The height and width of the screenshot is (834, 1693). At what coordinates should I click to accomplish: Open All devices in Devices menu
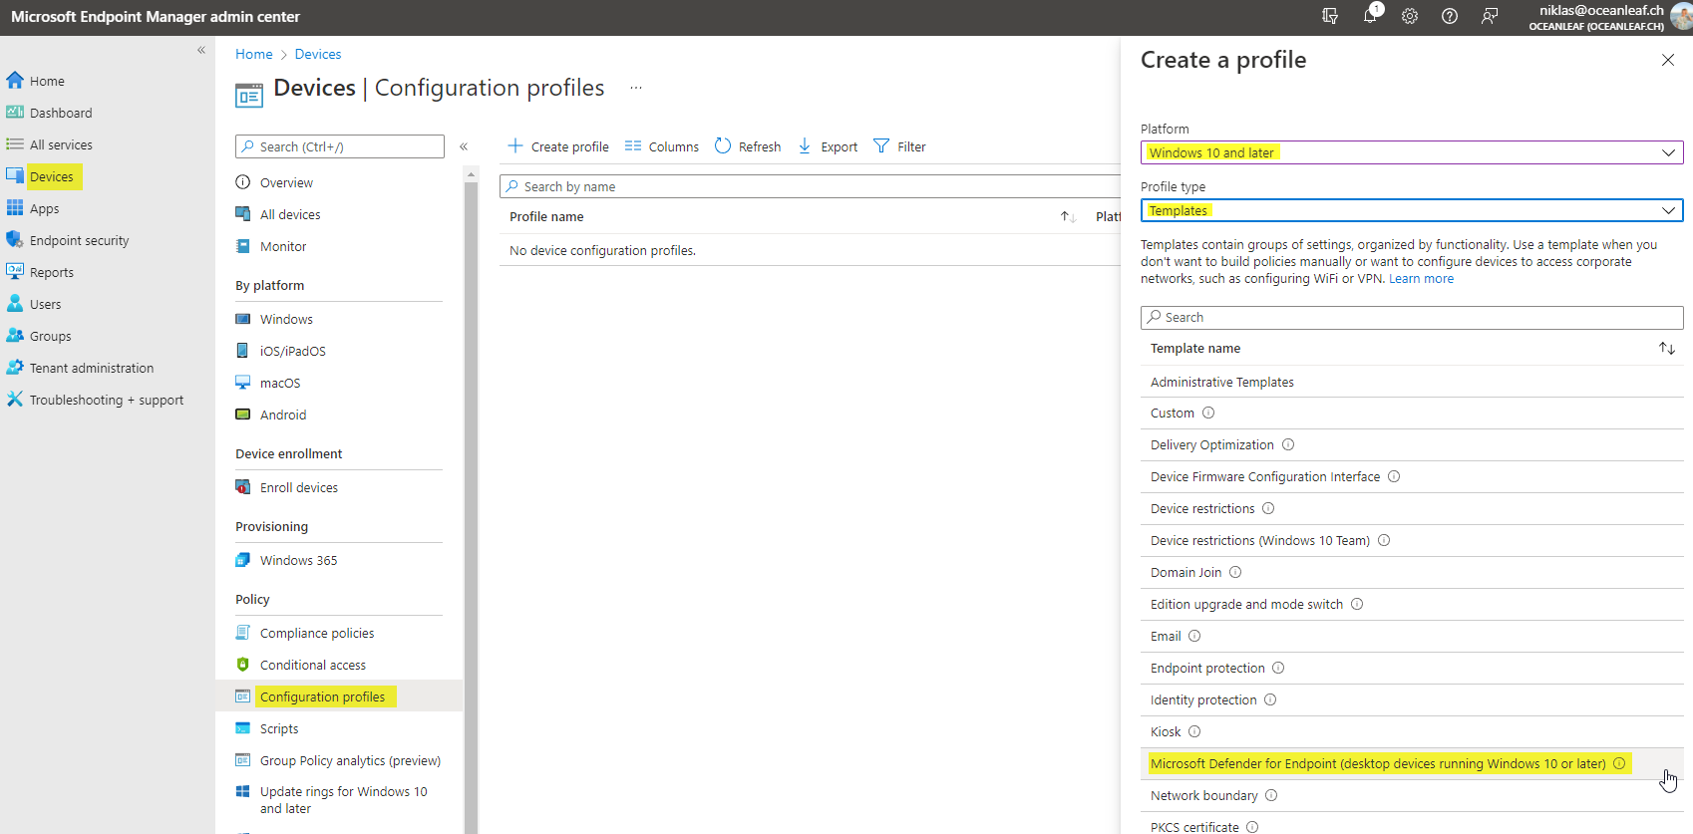coord(290,214)
